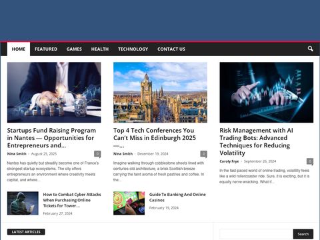Viewport: 320px width, 240px height.
Task: Click the date 'August 25, 2025'
Action: coord(44,154)
